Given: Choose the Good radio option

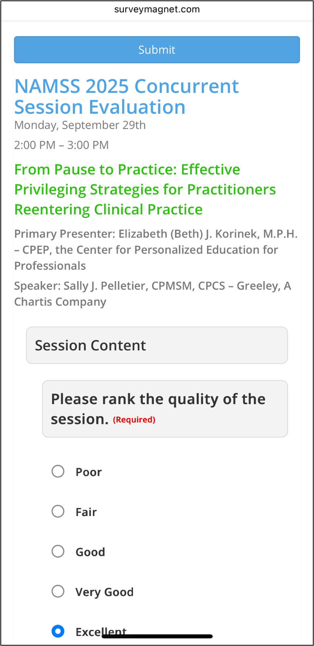Looking at the screenshot, I should [58, 551].
